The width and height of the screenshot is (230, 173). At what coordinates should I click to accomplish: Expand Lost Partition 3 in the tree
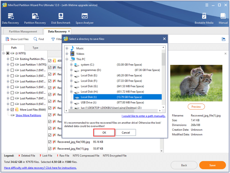coord(8,76)
